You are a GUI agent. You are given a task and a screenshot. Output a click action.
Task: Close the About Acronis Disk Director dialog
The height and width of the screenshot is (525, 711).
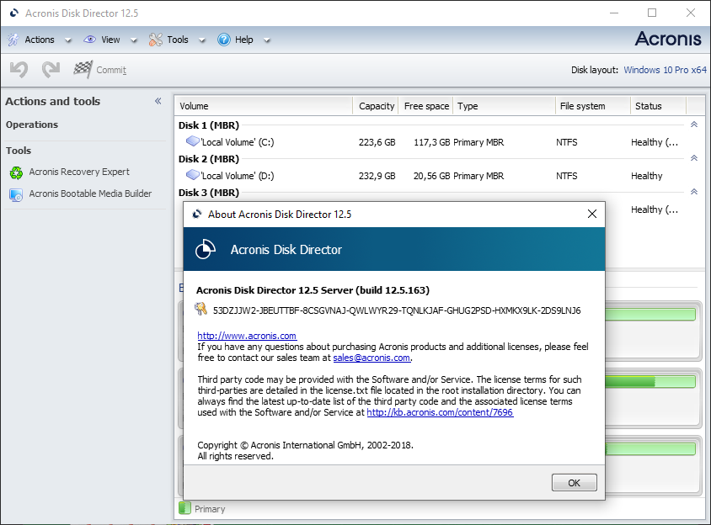591,214
